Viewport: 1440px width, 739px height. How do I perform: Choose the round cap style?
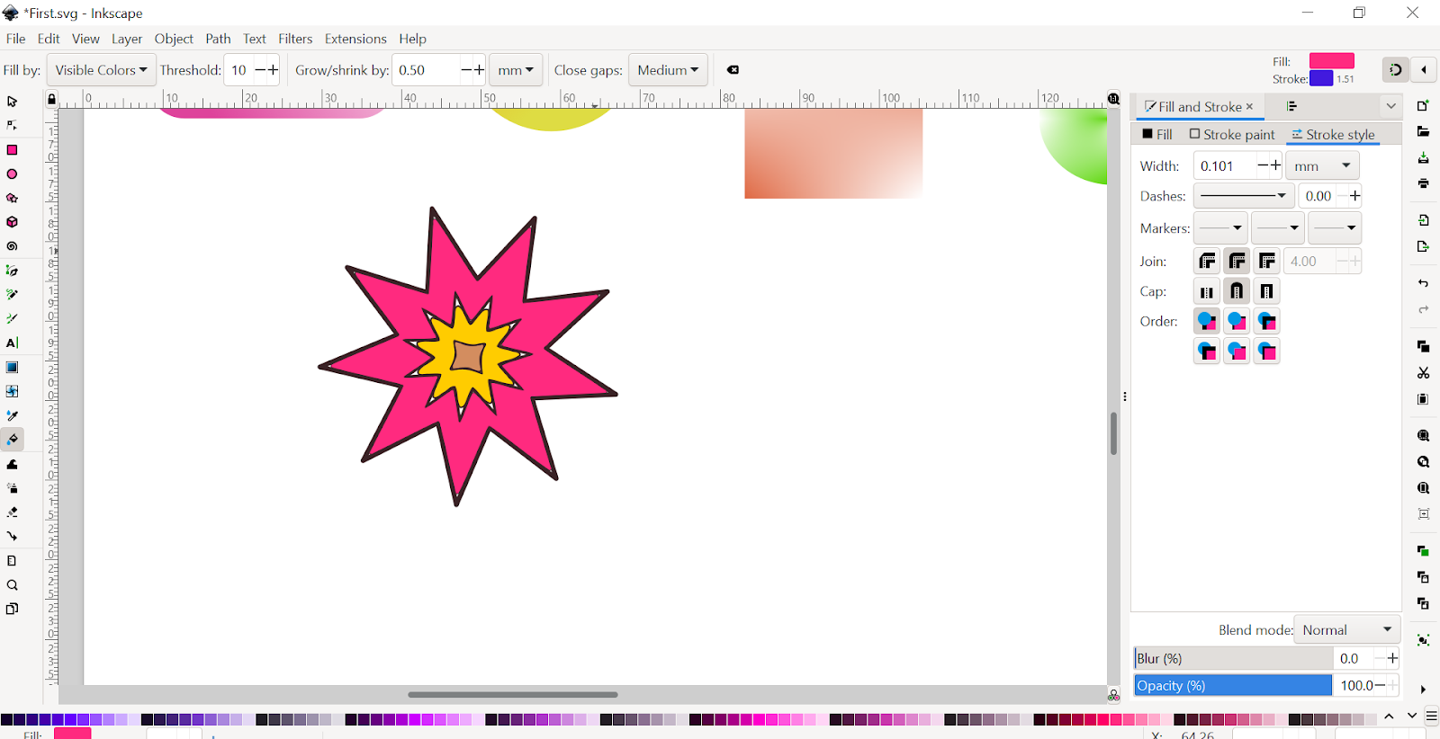pyautogui.click(x=1237, y=291)
